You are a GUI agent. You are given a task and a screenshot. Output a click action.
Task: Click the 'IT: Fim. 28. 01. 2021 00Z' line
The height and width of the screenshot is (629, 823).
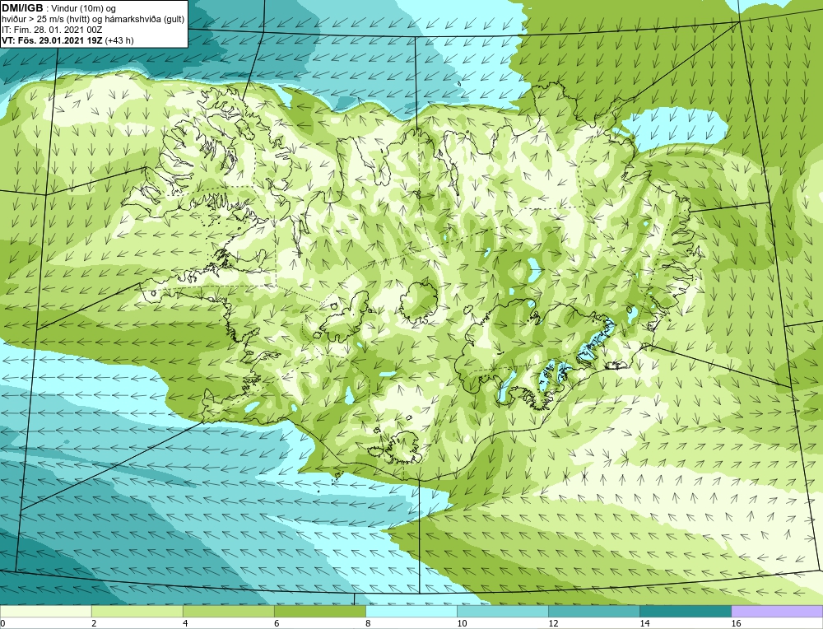pos(51,30)
